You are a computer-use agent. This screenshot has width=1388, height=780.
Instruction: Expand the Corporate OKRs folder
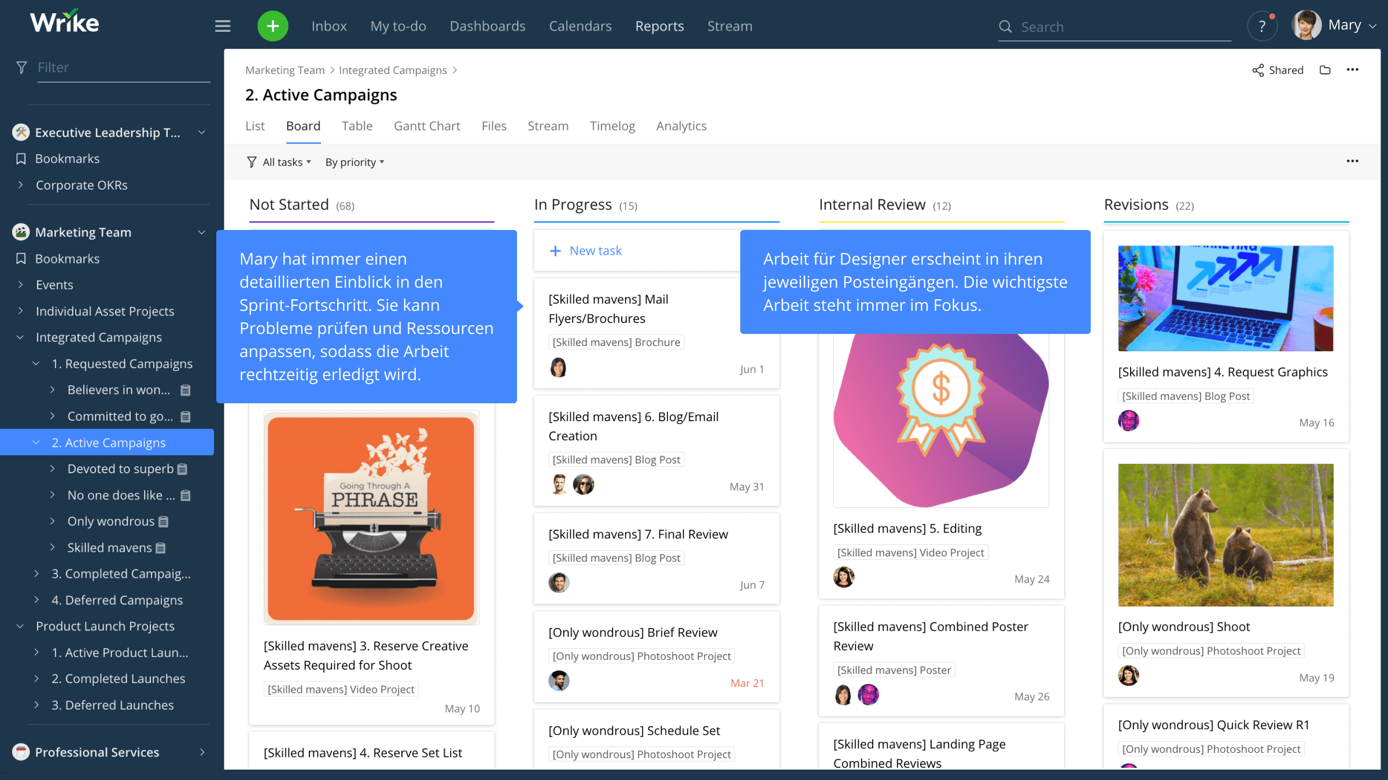click(x=21, y=185)
